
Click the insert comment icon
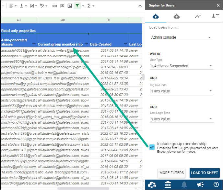click(x=62, y=6)
